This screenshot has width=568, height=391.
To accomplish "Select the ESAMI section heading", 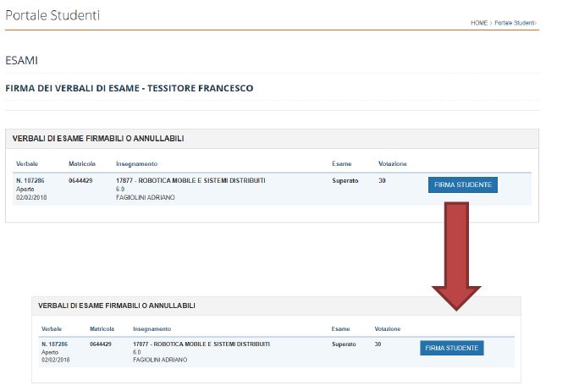I will (x=21, y=62).
